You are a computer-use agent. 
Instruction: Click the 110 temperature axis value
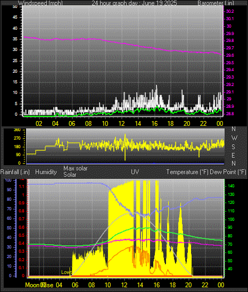pos(231,211)
